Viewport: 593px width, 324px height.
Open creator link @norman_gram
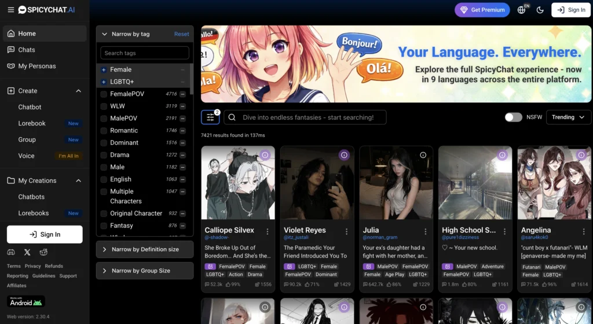380,238
